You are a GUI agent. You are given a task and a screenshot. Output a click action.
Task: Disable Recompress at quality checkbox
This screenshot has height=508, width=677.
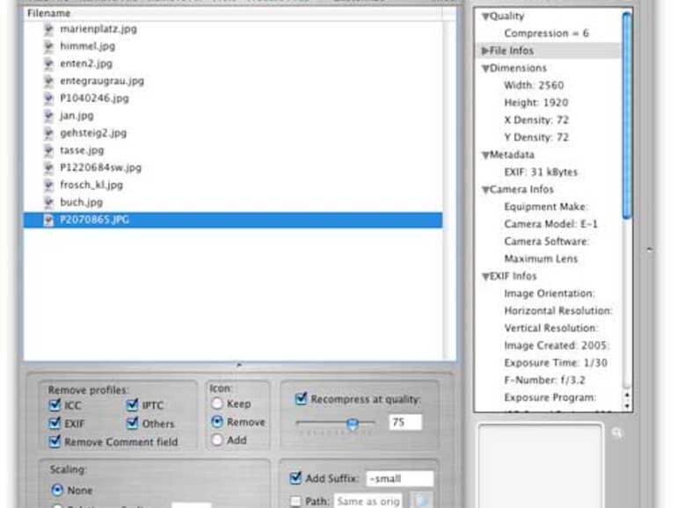pyautogui.click(x=301, y=398)
